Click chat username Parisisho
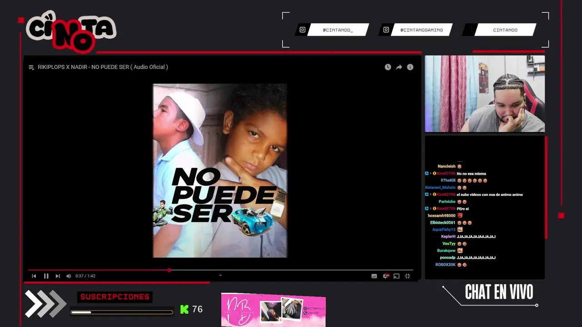 [447, 202]
